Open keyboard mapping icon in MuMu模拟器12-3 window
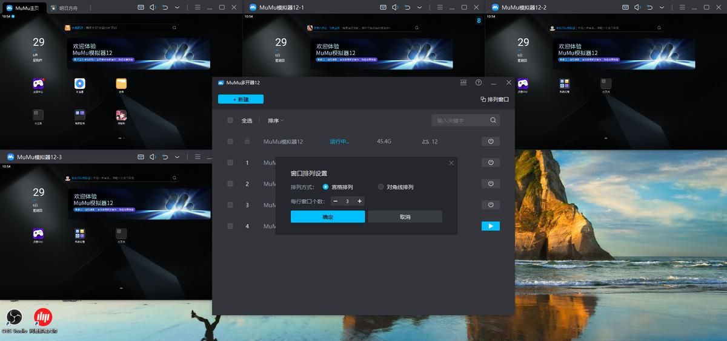 click(x=141, y=157)
